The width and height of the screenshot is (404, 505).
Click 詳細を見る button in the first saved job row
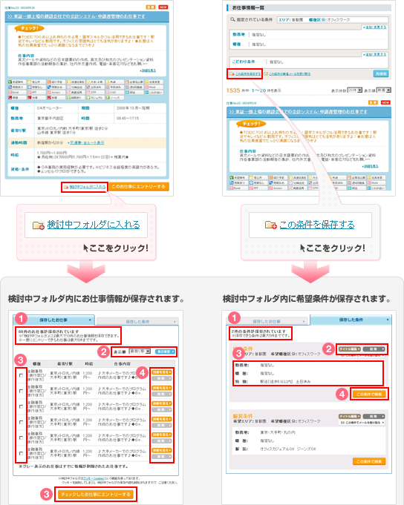pos(162,372)
